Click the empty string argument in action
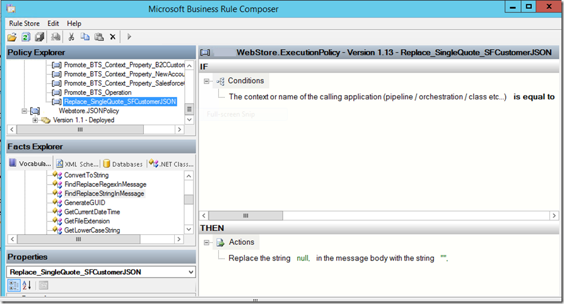The width and height of the screenshot is (564, 304). coord(444,259)
